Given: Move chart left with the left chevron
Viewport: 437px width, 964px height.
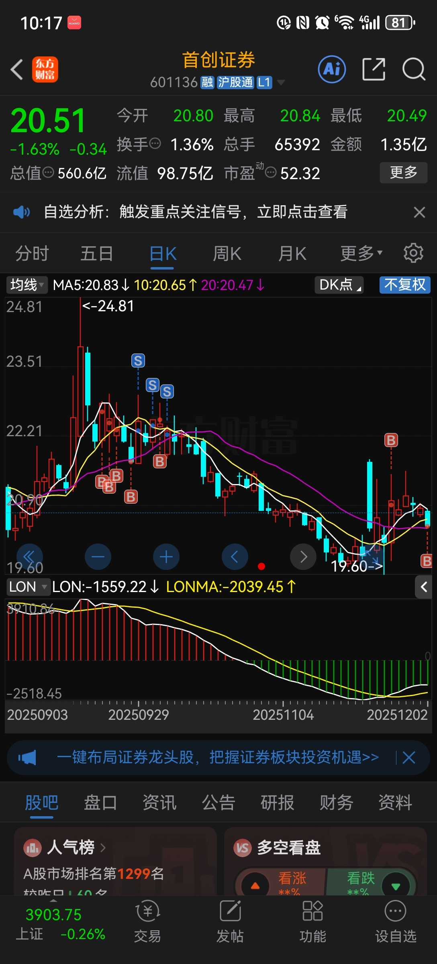Looking at the screenshot, I should point(235,557).
